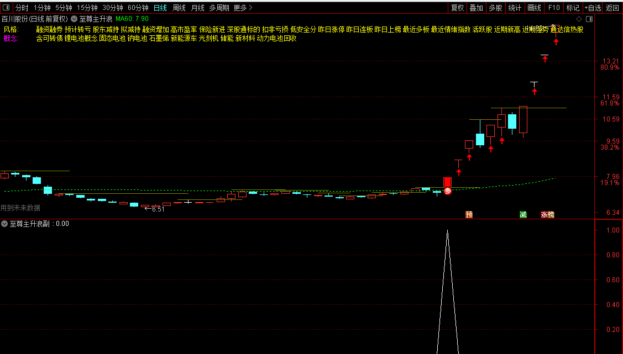Click the 融资增加 style tag
Screen dimensions: 623x354
(155, 29)
